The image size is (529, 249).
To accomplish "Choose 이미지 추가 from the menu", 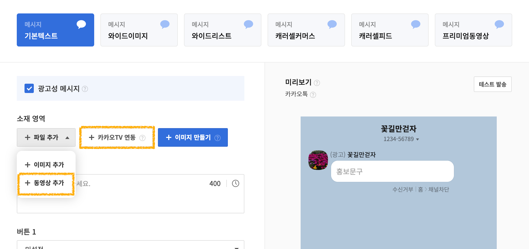I will click(45, 165).
